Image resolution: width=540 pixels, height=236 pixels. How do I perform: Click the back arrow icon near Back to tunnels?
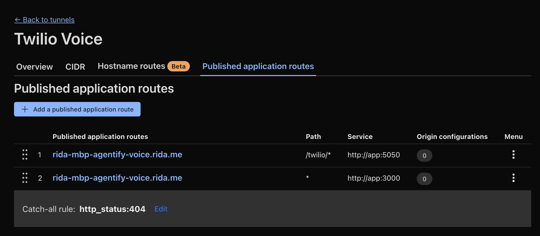[x=17, y=20]
